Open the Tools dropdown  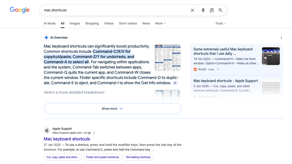click(221, 23)
